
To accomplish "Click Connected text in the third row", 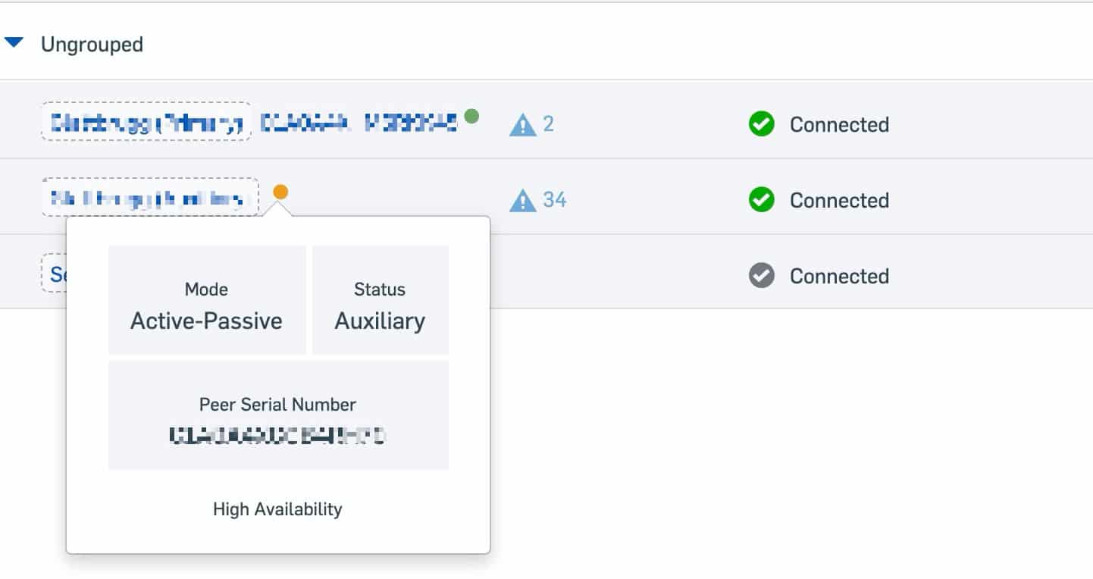I will pos(839,276).
